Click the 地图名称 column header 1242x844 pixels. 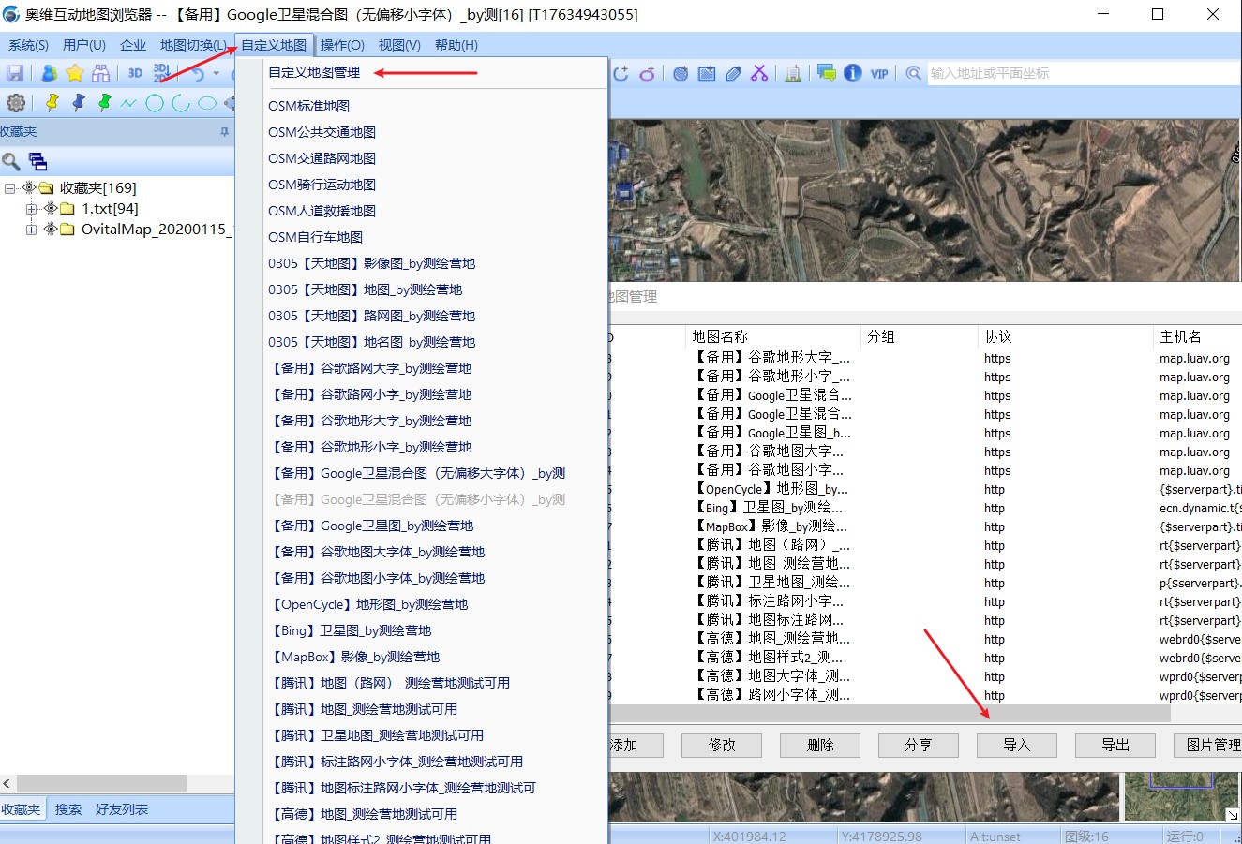[x=773, y=336]
